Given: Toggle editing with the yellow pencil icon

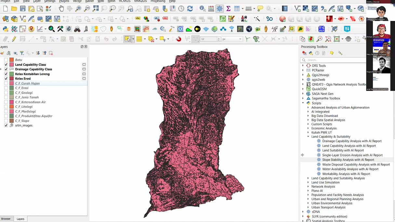Looking at the screenshot, I should point(14,39).
